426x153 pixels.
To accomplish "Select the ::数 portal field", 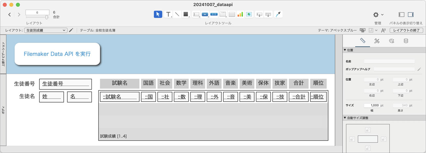I will (x=181, y=97).
